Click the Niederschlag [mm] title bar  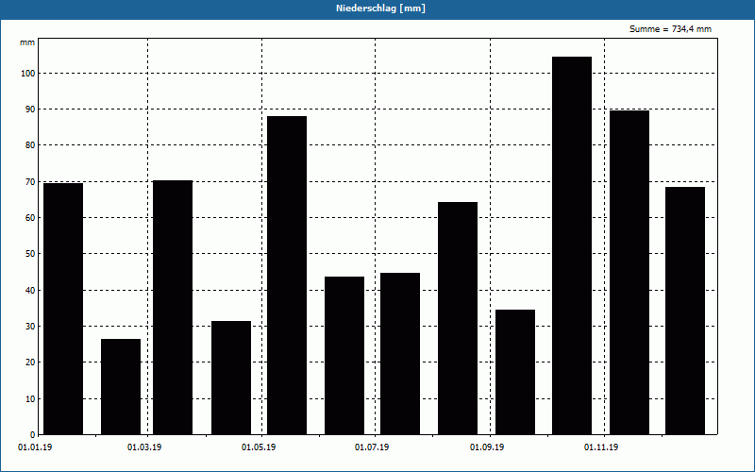pos(377,8)
